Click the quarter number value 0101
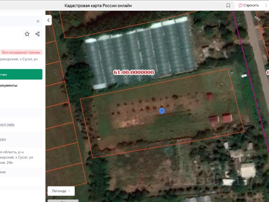 click(x=3, y=140)
